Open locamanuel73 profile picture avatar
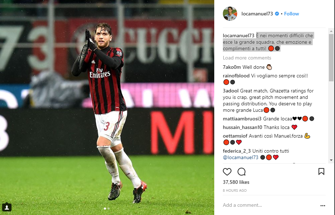335x215 pixels. coord(230,14)
